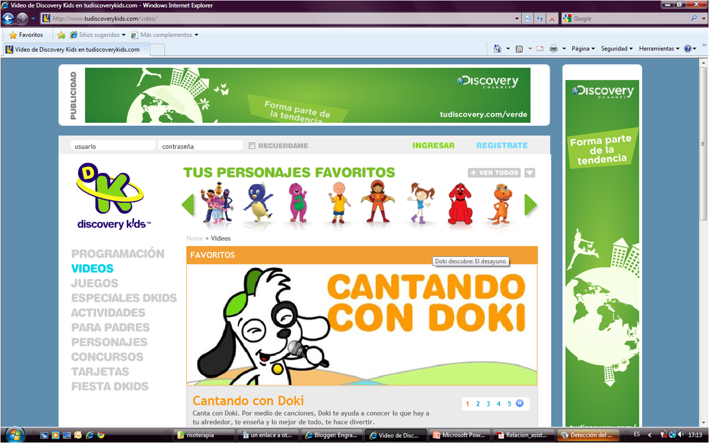The image size is (709, 443).
Task: Open the Print options dropdown arrow
Action: coord(564,49)
